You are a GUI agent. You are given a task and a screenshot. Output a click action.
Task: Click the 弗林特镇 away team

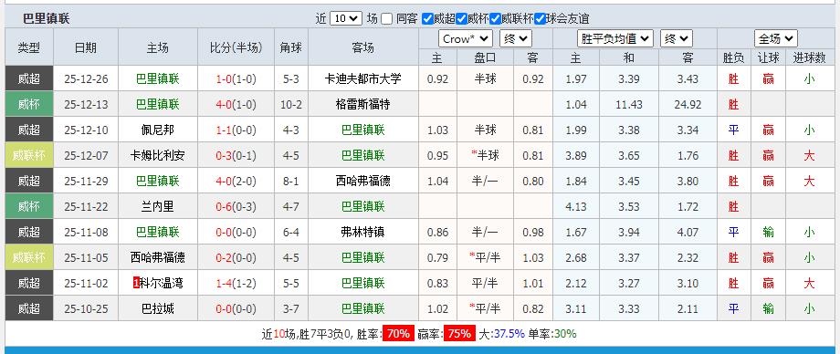362,233
